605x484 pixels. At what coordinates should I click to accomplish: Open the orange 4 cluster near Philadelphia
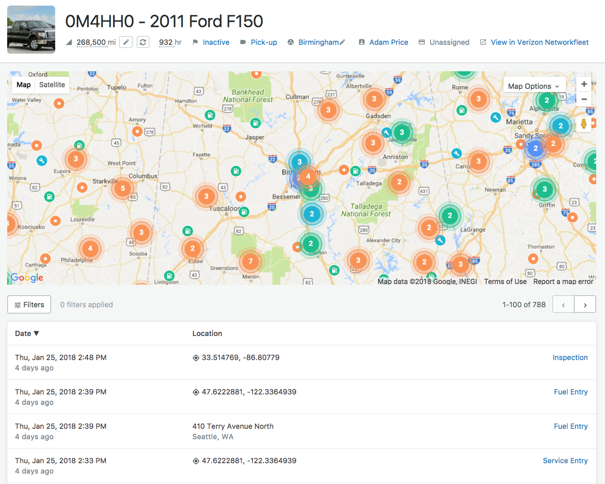[90, 248]
